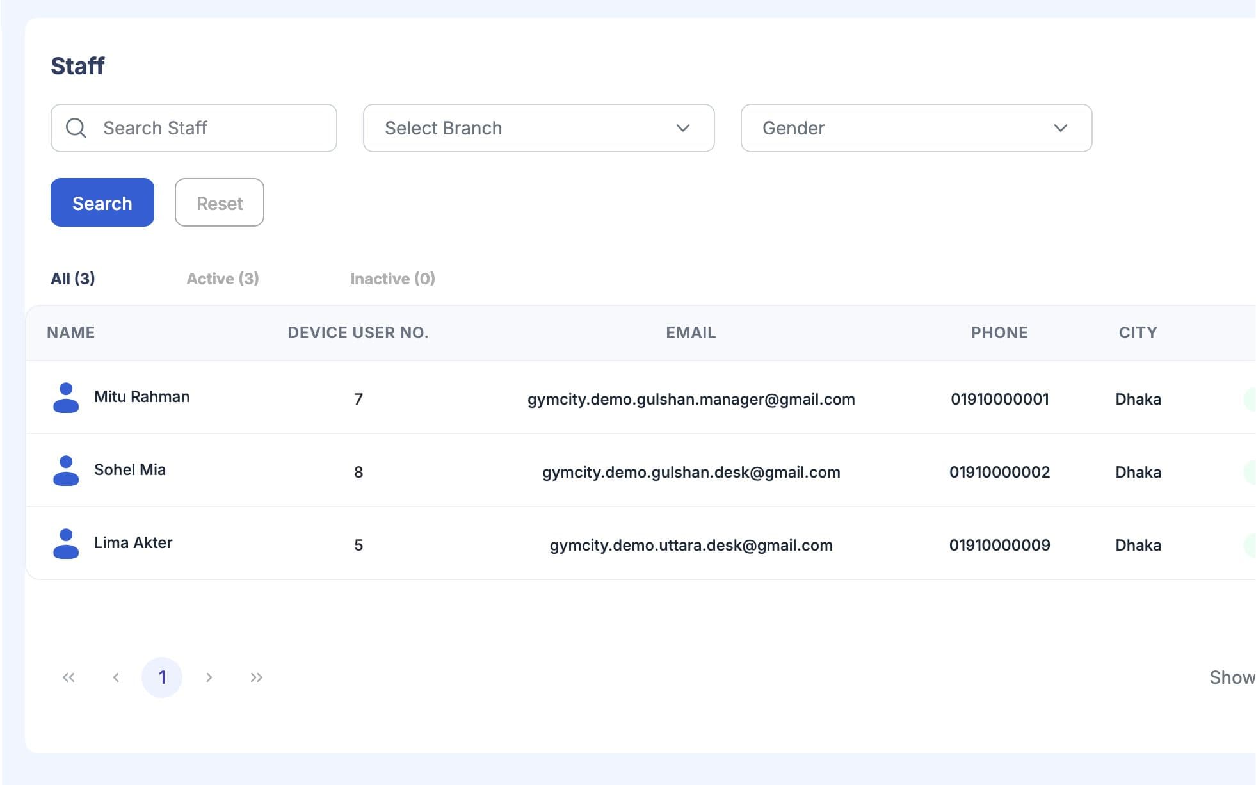
Task: Click Mitu Rahman's avatar icon
Action: pos(66,398)
